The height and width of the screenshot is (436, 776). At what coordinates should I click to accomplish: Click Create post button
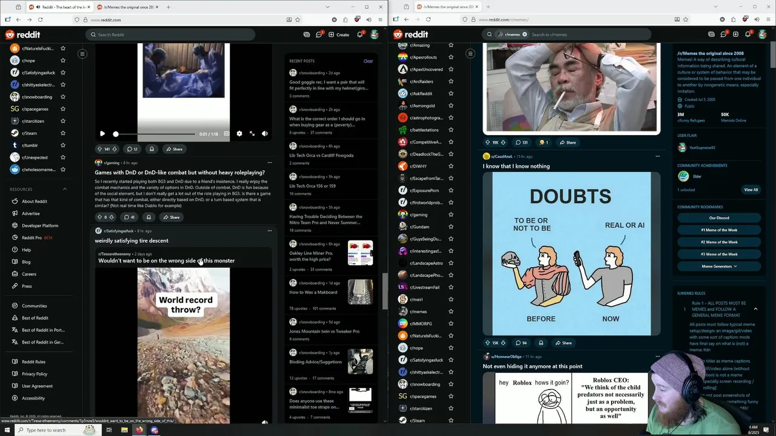tap(339, 35)
